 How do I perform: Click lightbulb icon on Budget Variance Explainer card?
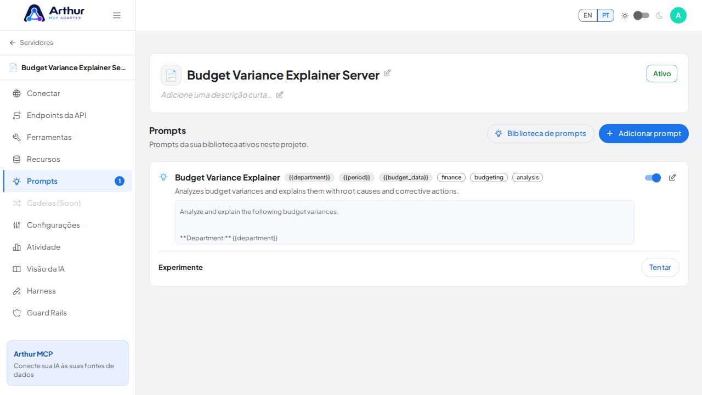pyautogui.click(x=163, y=177)
